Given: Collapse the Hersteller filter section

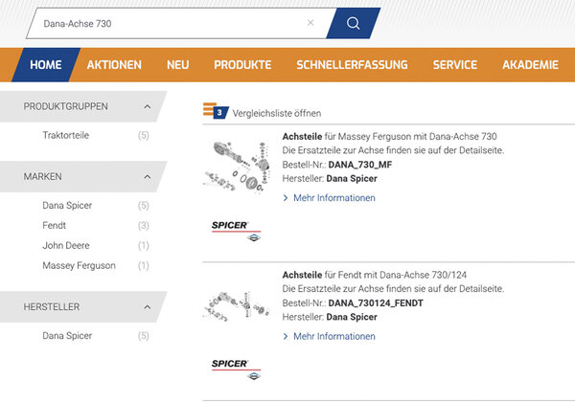Looking at the screenshot, I should pyautogui.click(x=147, y=307).
